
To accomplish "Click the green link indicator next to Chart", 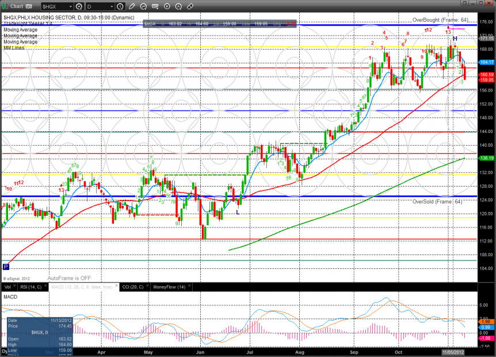I will coord(5,6).
